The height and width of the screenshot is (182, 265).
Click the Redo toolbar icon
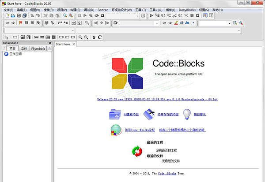pos(38,16)
